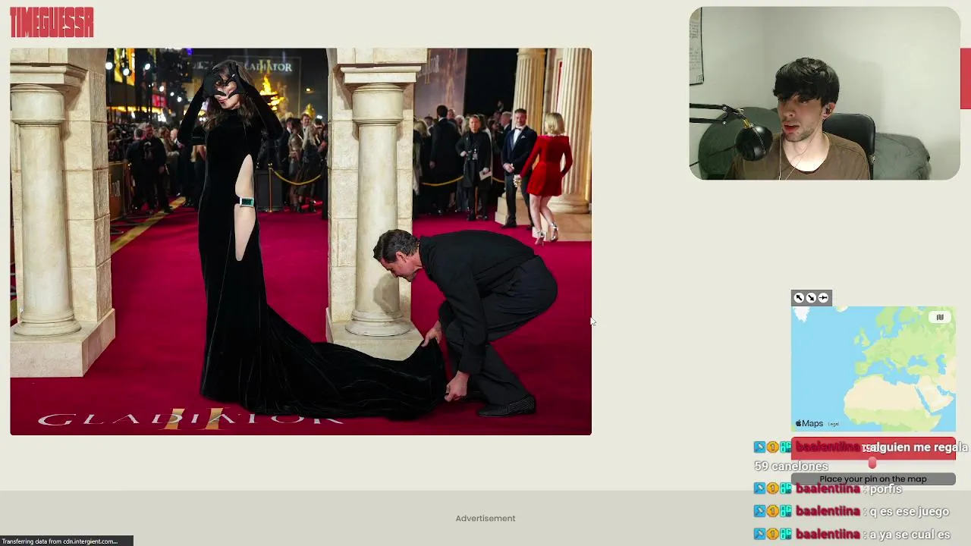Toggle the map type icon on the map
Image resolution: width=971 pixels, height=546 pixels.
tap(940, 317)
